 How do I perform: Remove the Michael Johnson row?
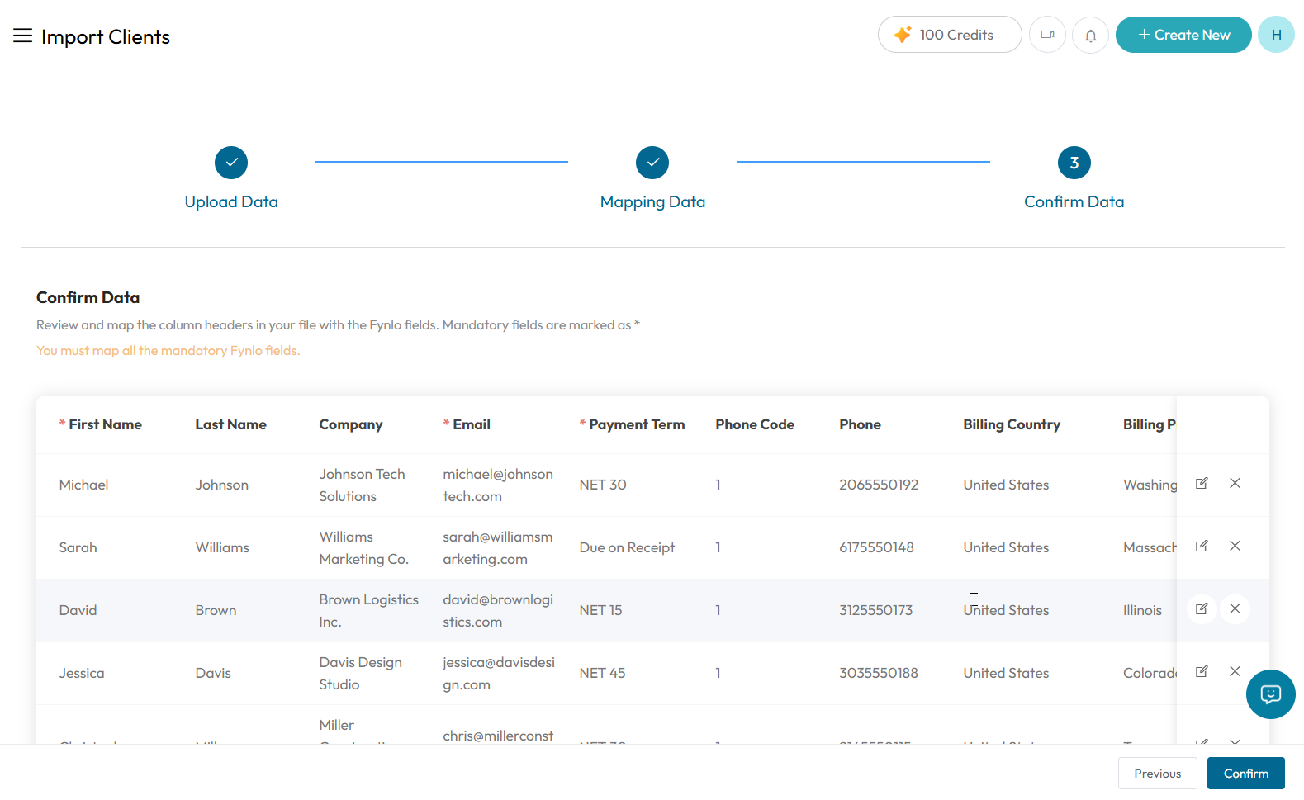[1235, 483]
